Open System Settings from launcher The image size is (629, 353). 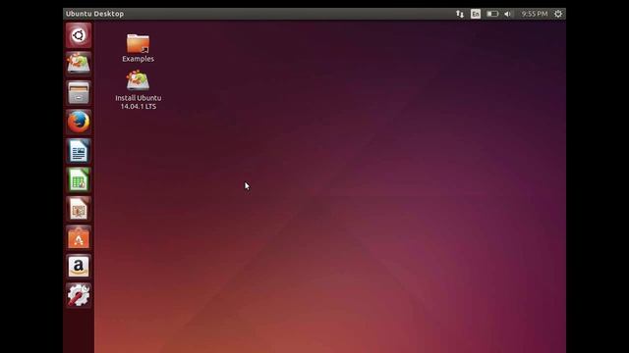(x=79, y=295)
